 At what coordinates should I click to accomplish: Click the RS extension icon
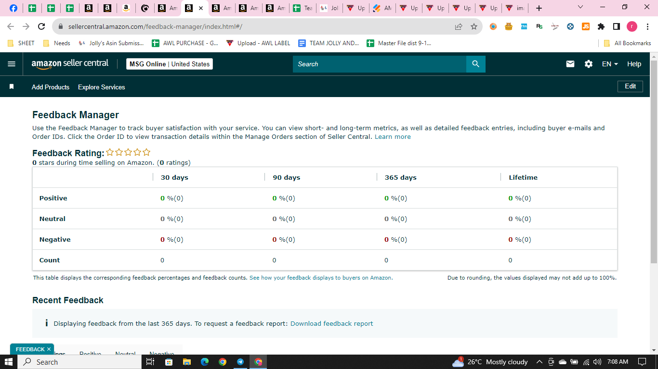pos(540,26)
